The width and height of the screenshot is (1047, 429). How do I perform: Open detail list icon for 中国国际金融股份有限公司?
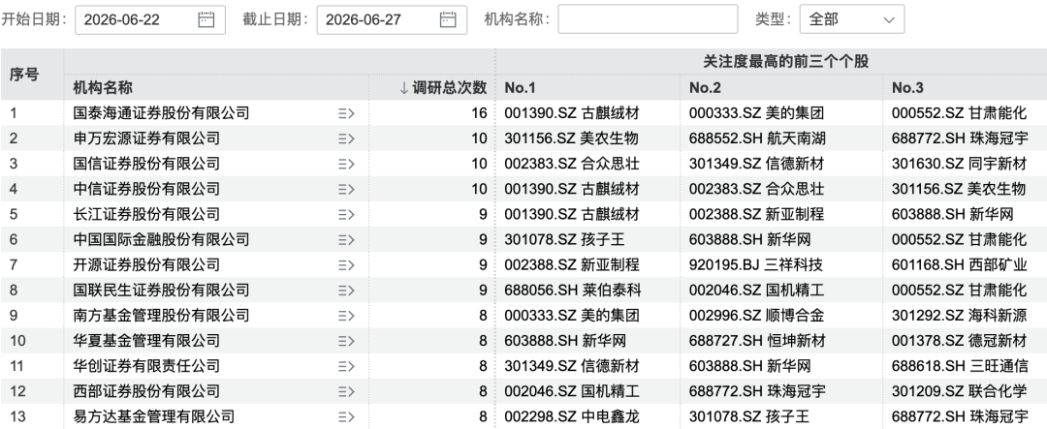pyautogui.click(x=346, y=239)
